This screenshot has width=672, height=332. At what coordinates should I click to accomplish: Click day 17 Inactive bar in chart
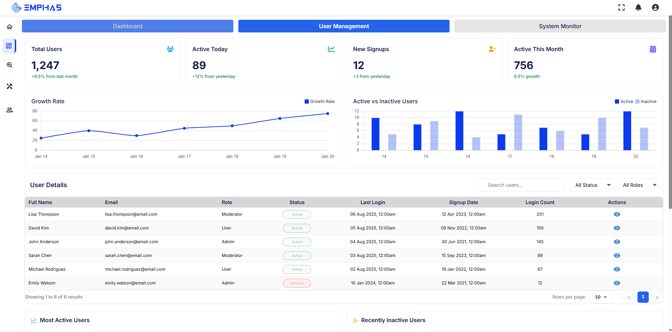coord(518,133)
